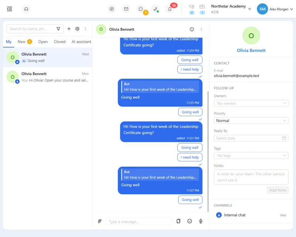Open message templates icon
Image resolution: width=296 pixels, height=237 pixels.
178,221
